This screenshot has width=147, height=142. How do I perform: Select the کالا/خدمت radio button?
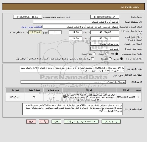coord(94,54)
